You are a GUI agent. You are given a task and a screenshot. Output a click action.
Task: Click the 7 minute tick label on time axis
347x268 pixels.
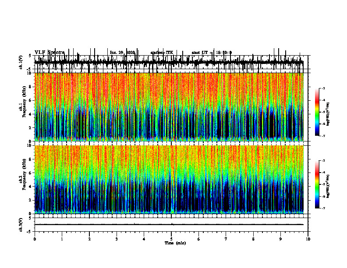226,239
